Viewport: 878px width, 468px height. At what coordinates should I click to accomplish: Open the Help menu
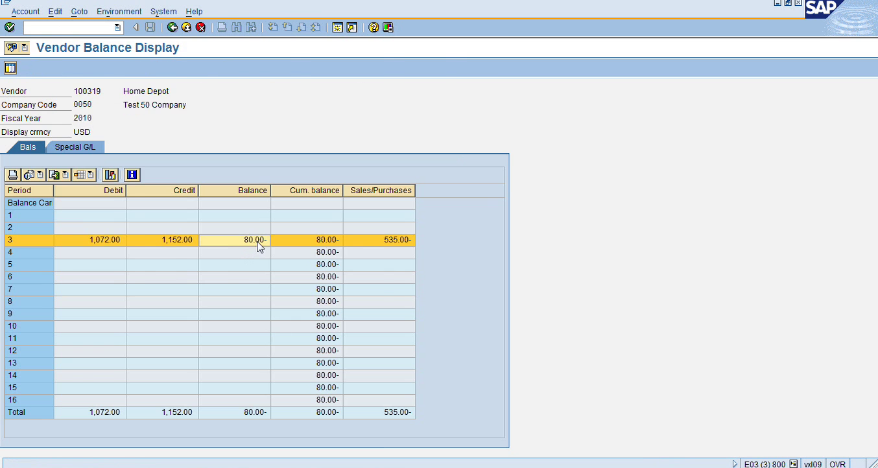pos(194,12)
